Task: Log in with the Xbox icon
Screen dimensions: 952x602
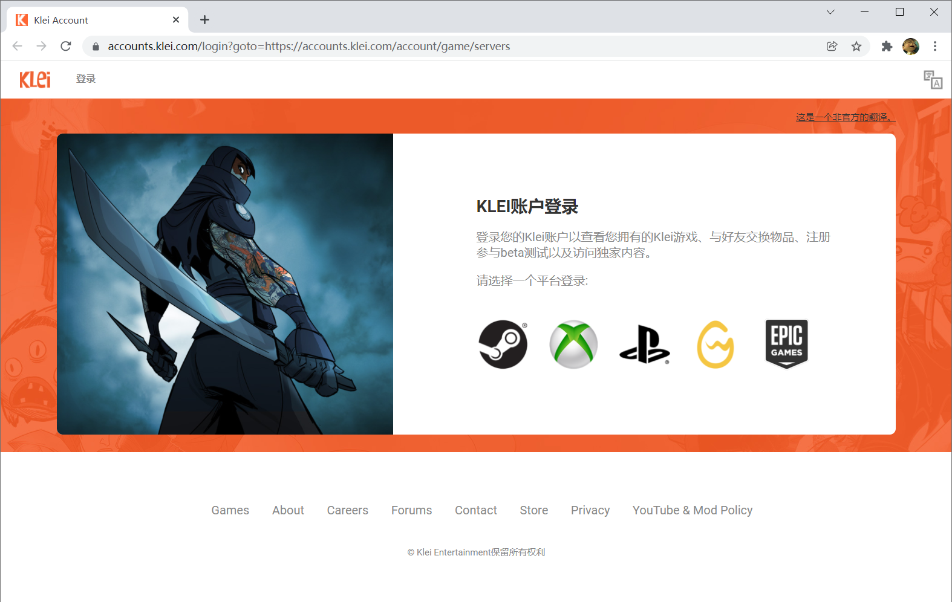Action: (573, 345)
